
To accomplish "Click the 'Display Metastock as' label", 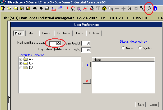I will pyautogui.click(x=133, y=42).
